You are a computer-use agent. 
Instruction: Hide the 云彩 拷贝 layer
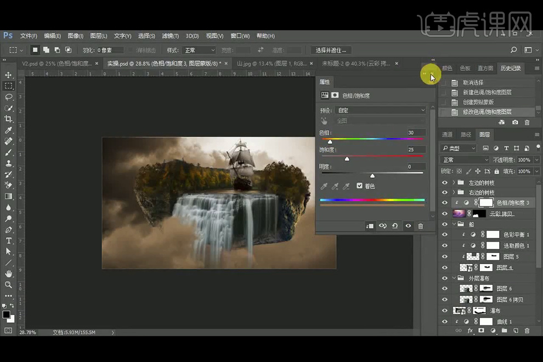(445, 213)
